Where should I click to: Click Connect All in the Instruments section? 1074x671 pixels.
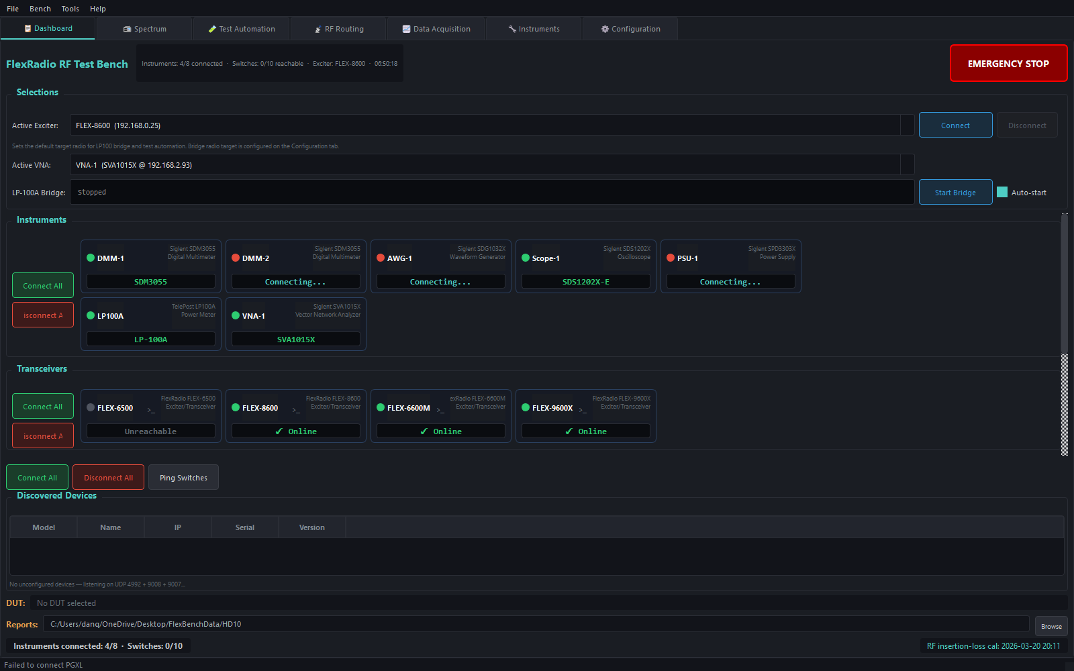point(43,286)
